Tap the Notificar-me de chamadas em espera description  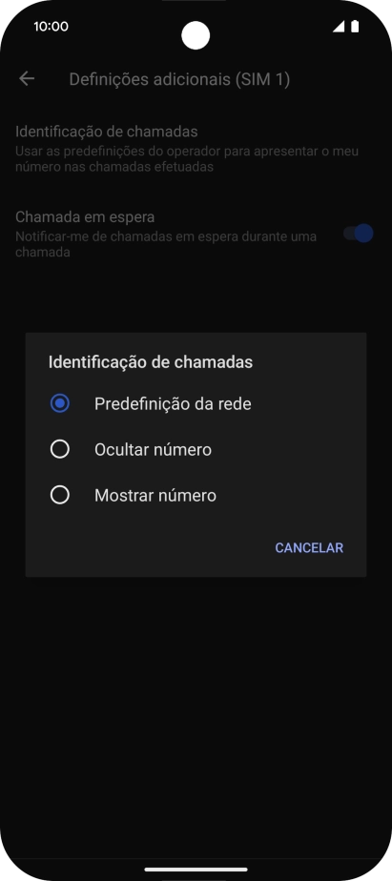[166, 244]
